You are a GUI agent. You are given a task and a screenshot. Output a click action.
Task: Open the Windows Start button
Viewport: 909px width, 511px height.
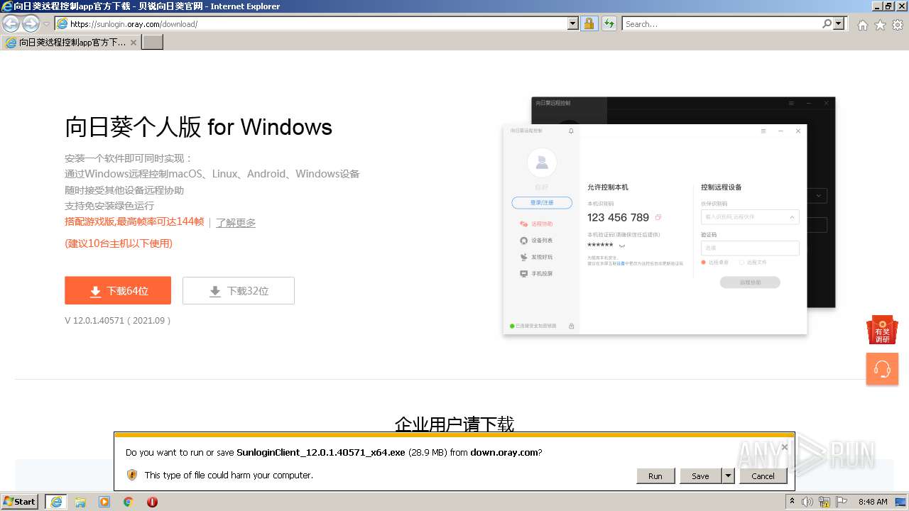coord(20,501)
